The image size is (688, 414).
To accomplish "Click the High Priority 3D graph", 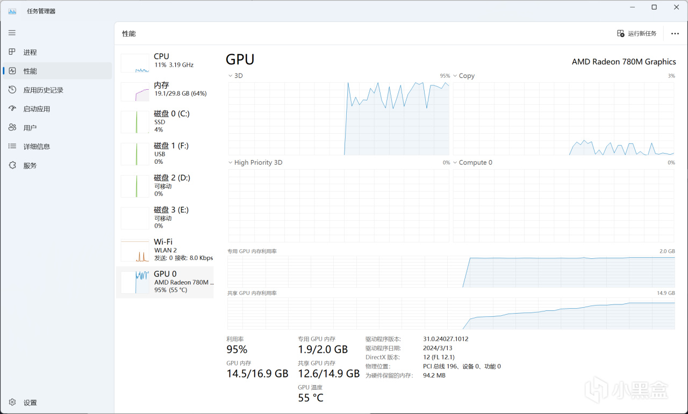I will pos(339,206).
